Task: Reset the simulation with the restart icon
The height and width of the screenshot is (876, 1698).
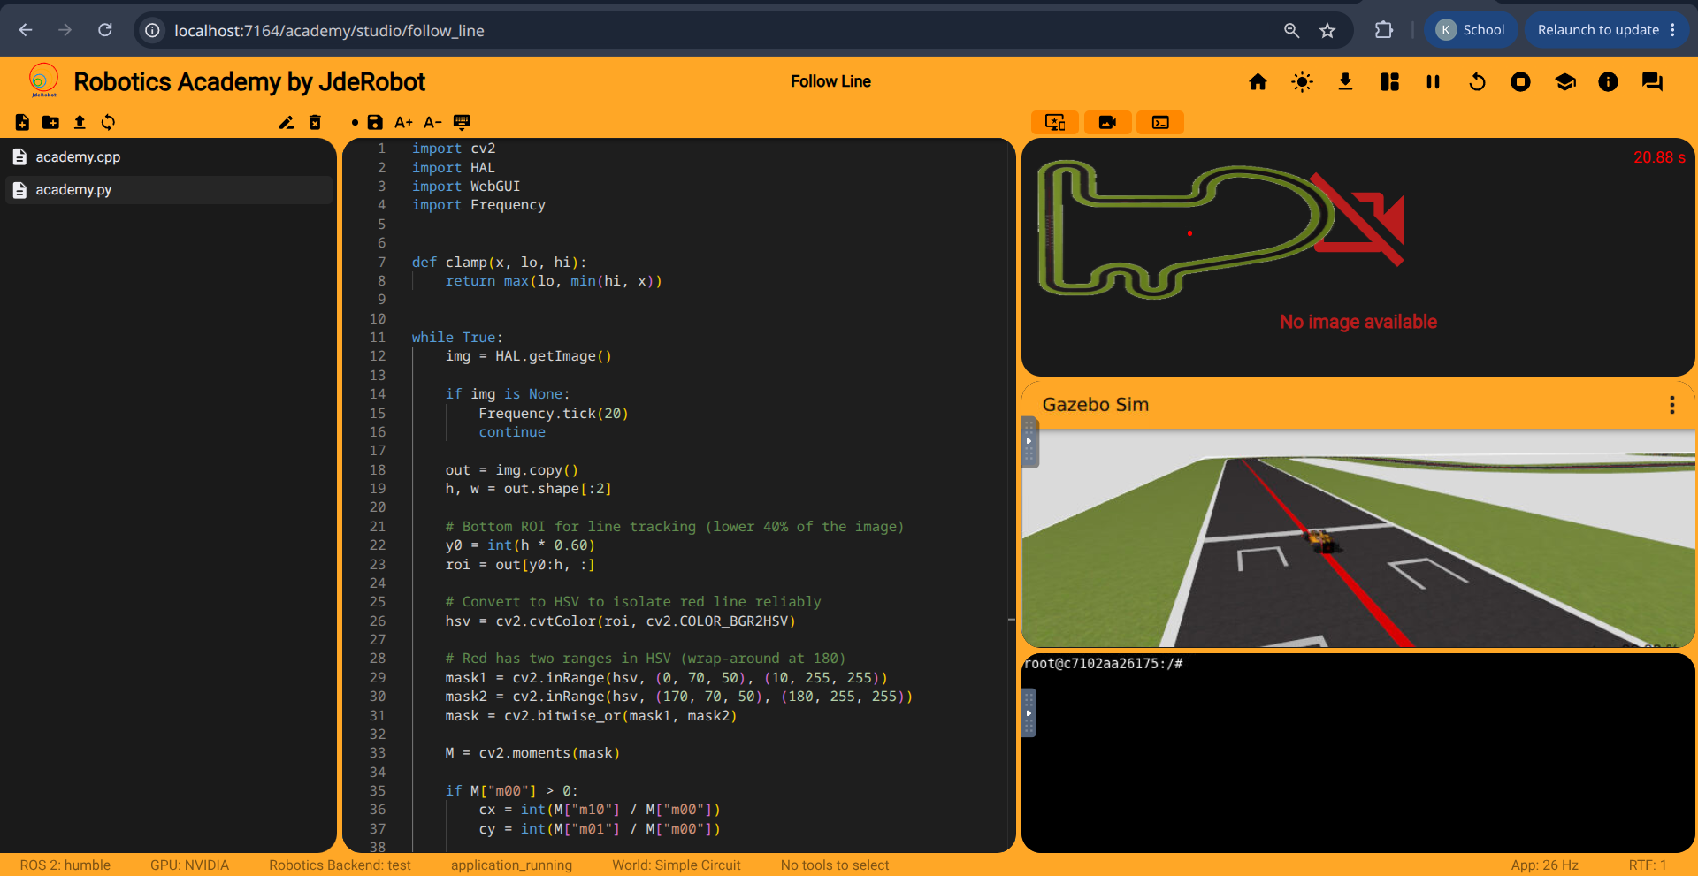Action: (1477, 82)
